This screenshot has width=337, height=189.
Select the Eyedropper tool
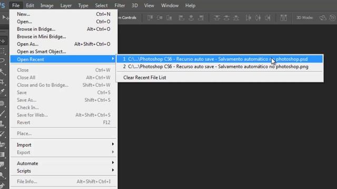pyautogui.click(x=2, y=91)
